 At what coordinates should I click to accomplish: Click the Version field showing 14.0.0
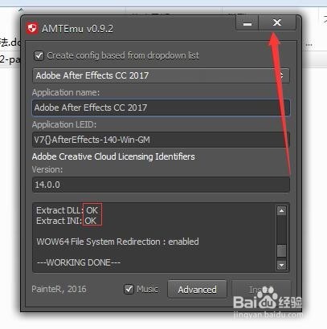click(x=161, y=185)
